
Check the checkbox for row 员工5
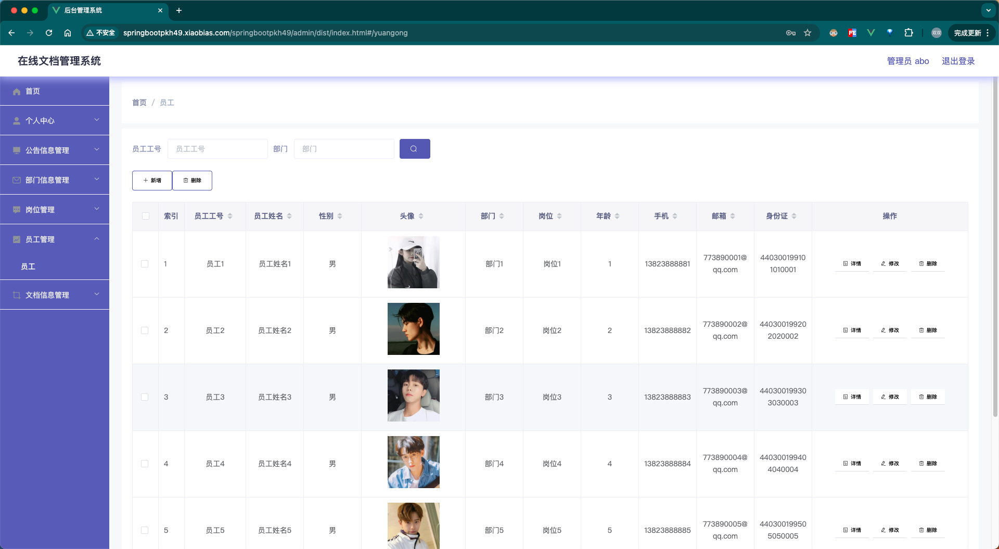point(145,530)
